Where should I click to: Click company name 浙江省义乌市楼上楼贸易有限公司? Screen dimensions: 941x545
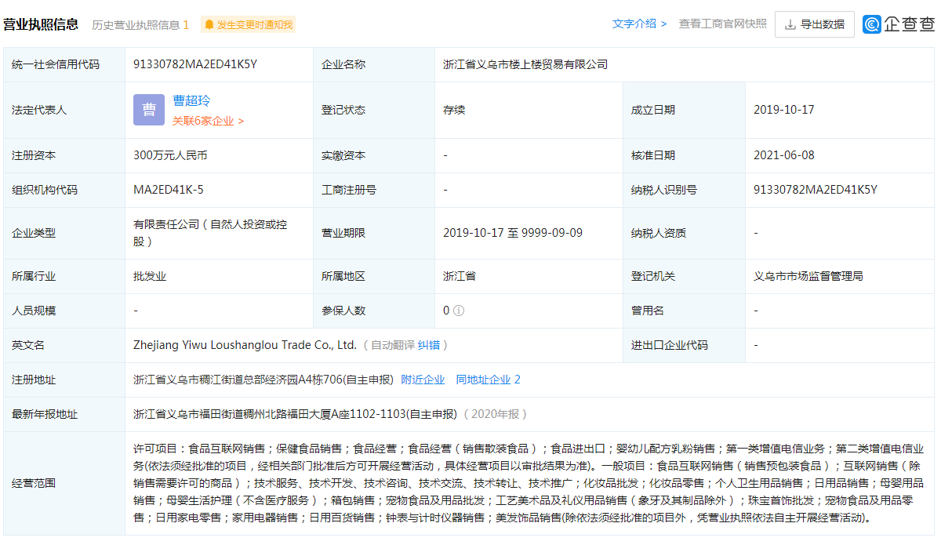point(525,64)
